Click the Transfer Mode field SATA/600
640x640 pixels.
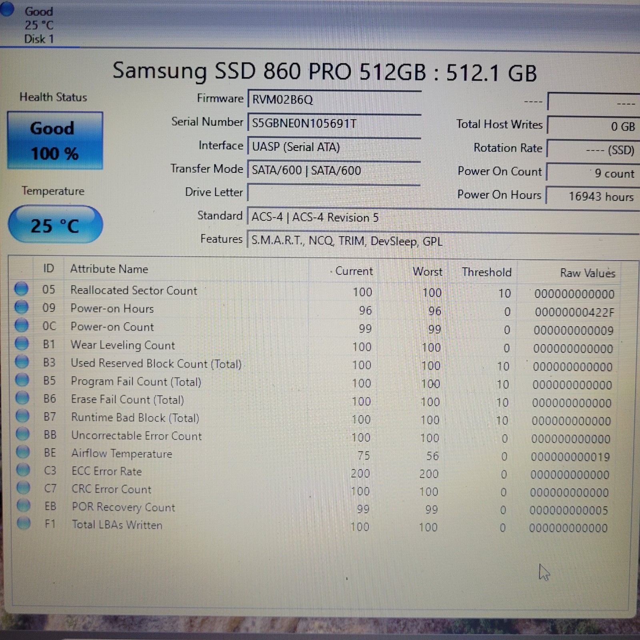click(x=334, y=170)
